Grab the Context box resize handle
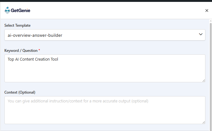This screenshot has width=212, height=131. [204, 122]
